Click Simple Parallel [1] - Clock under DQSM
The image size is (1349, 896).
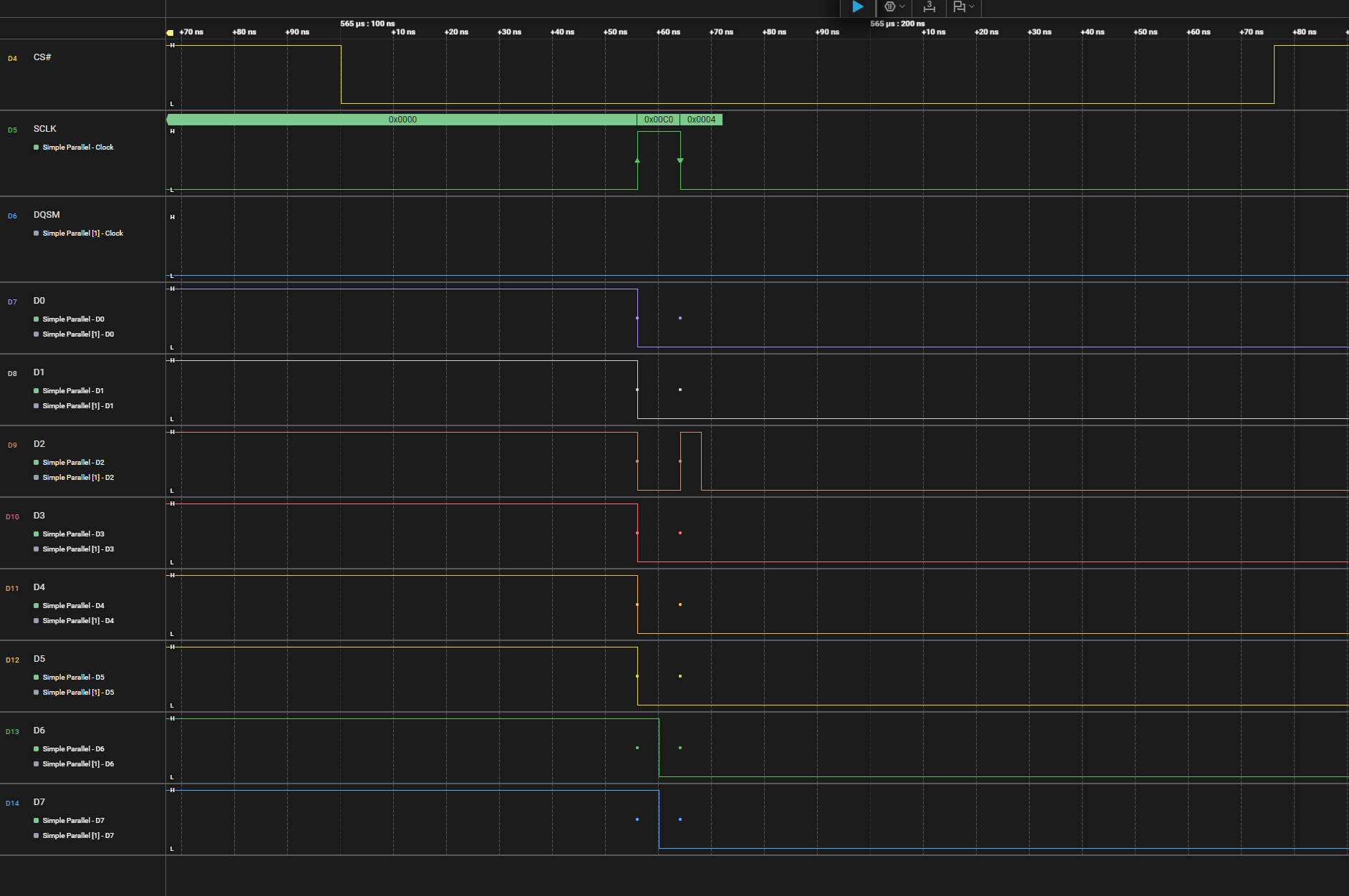tap(82, 233)
